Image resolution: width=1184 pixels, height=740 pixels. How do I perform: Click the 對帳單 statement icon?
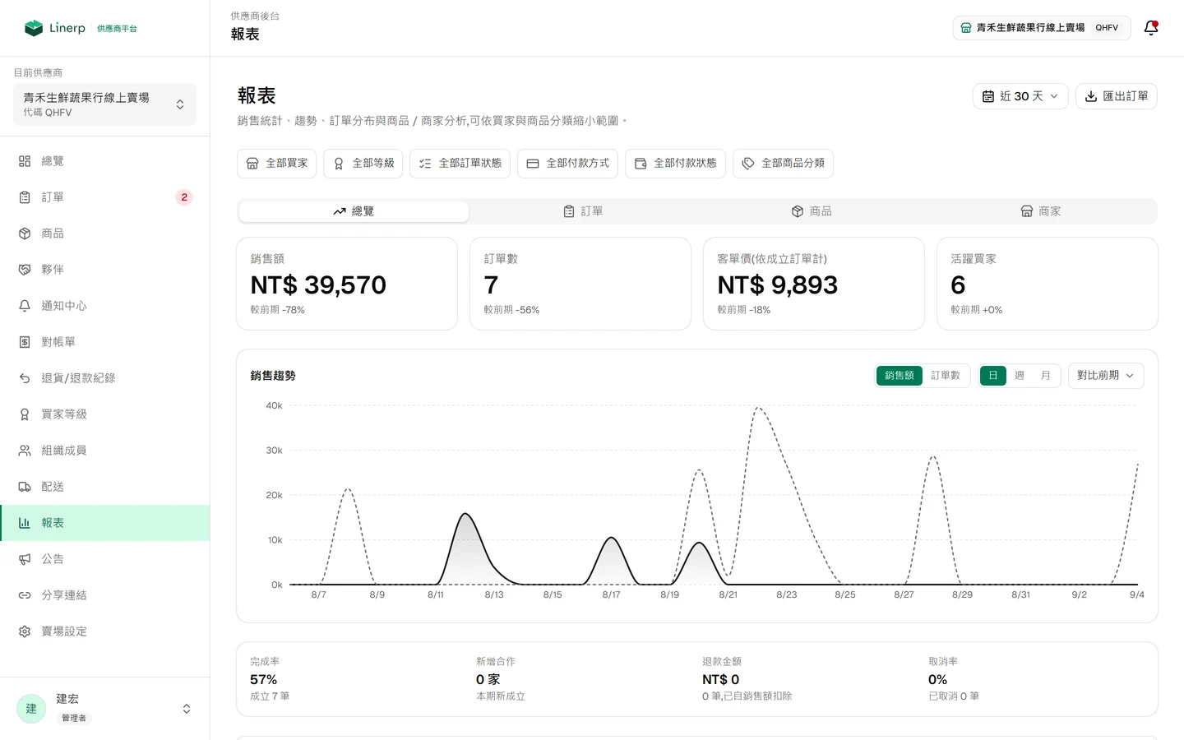point(25,342)
